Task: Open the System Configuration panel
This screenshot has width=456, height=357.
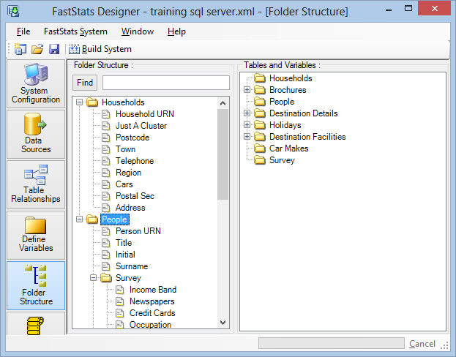Action: (x=36, y=84)
